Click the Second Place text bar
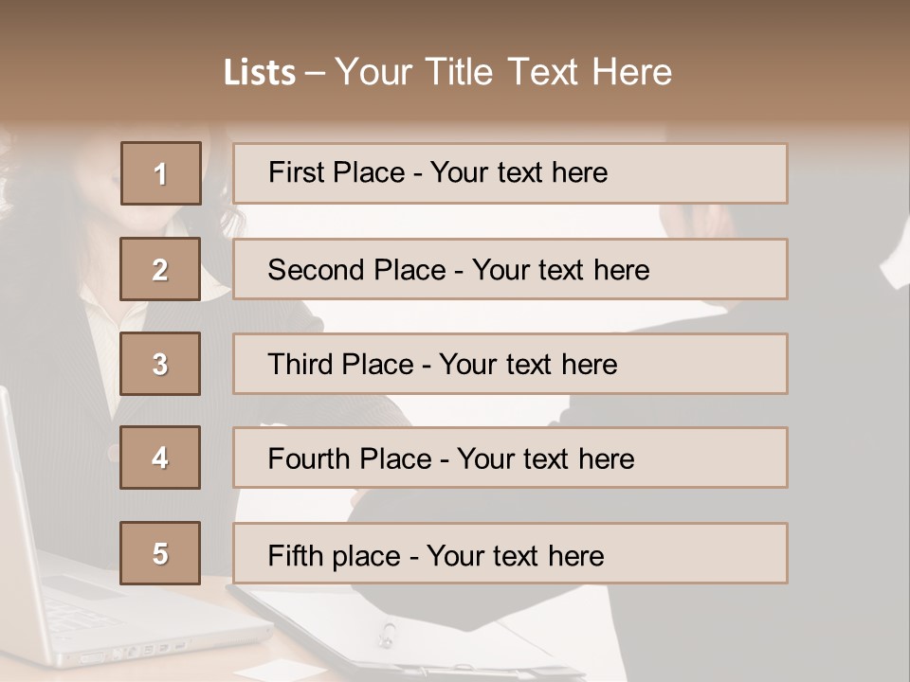Image resolution: width=910 pixels, height=682 pixels. (510, 269)
